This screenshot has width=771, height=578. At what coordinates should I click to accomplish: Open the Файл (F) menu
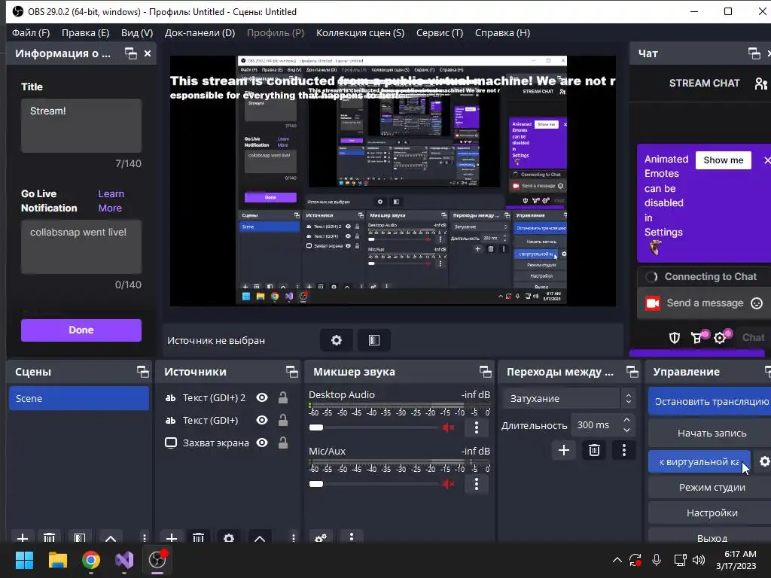[x=30, y=33]
